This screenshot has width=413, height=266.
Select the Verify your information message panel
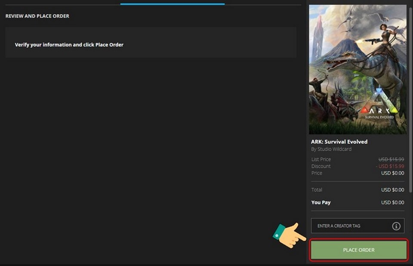tap(151, 42)
